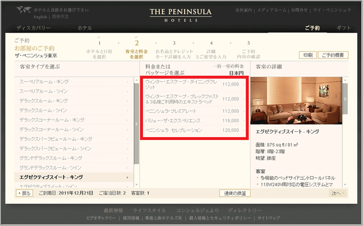This screenshot has width=363, height=226.
Task: Select デラックスルーム - キング room type
Action: point(74,101)
